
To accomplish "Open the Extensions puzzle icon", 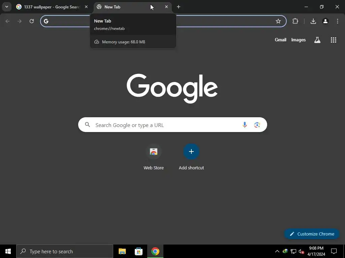I will (x=295, y=21).
